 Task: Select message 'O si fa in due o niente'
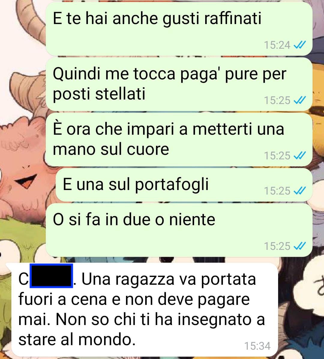click(x=179, y=230)
